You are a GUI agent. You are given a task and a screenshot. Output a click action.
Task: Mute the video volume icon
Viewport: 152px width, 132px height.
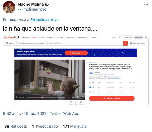[x=74, y=97]
